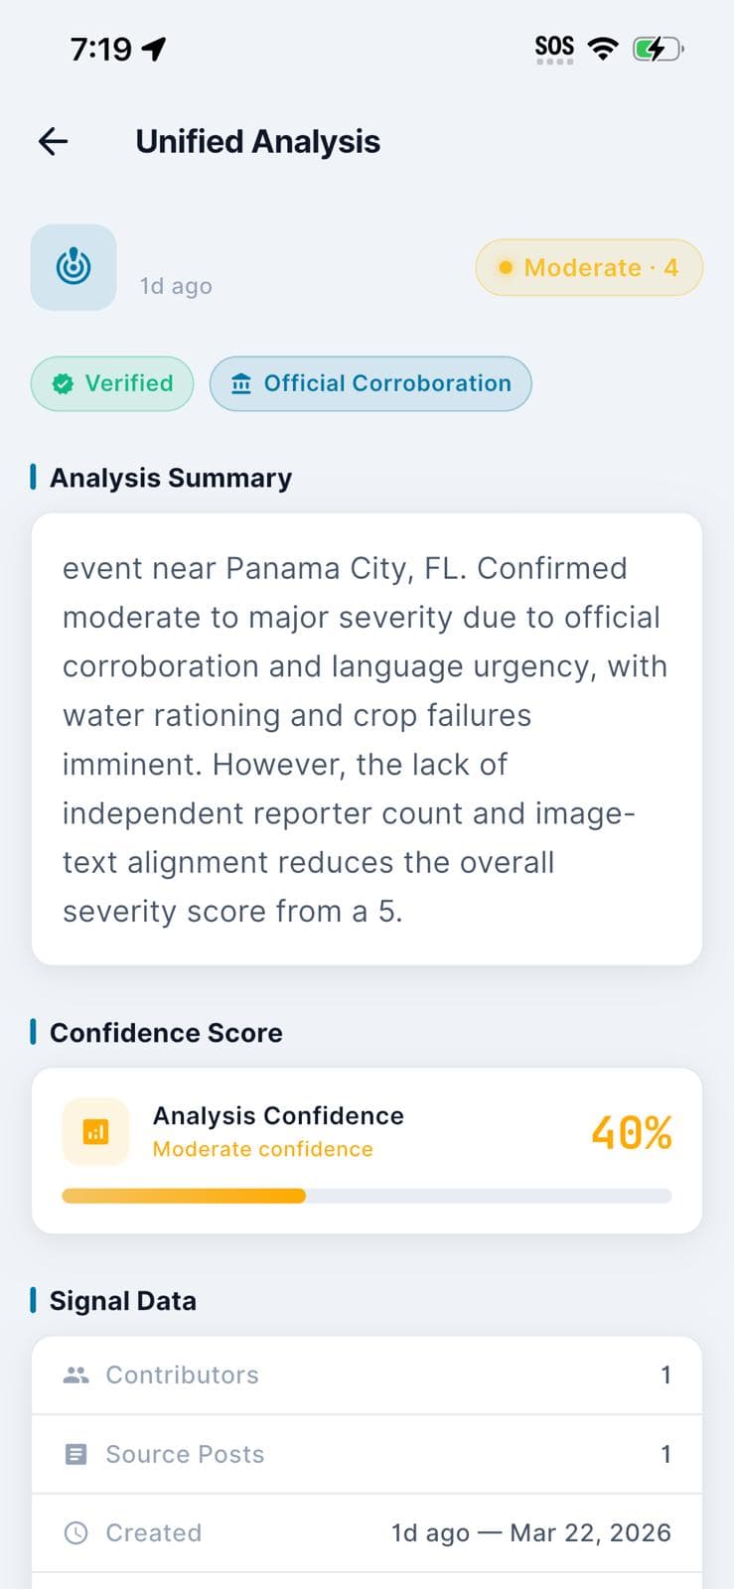Select the Contributors people icon
The width and height of the screenshot is (734, 1589).
pyautogui.click(x=76, y=1374)
